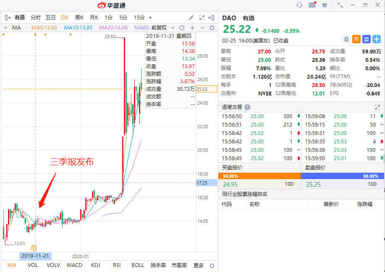Viewport: 385px width, 272px height.
Task: Open bottom indicator settings gear
Action: pos(212,266)
